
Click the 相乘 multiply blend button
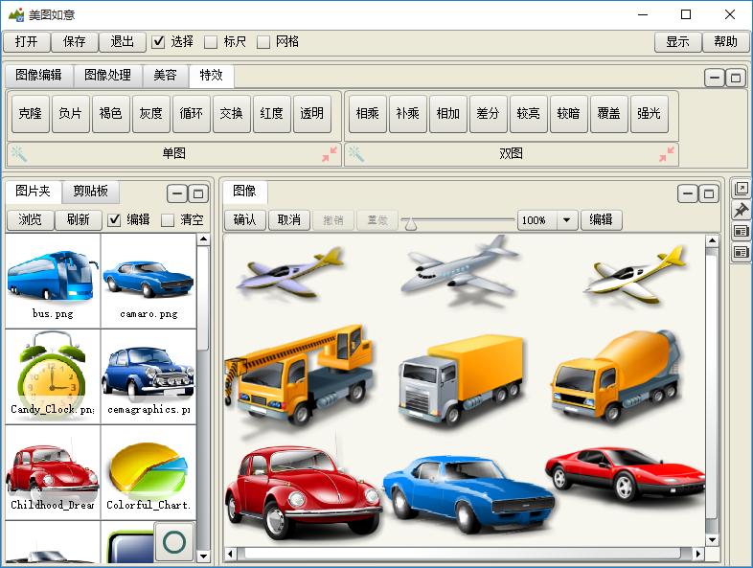(x=368, y=114)
